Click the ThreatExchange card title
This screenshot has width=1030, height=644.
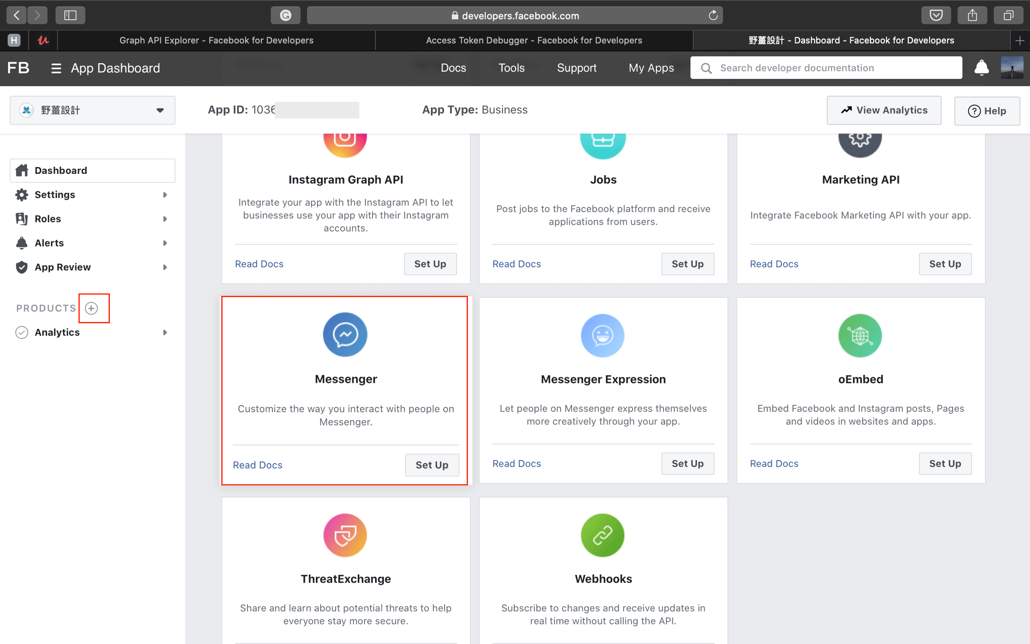[x=345, y=579]
